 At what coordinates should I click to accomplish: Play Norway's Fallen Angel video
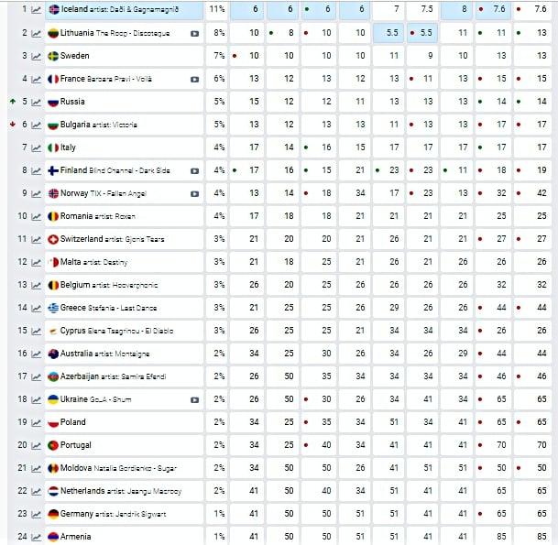[195, 193]
